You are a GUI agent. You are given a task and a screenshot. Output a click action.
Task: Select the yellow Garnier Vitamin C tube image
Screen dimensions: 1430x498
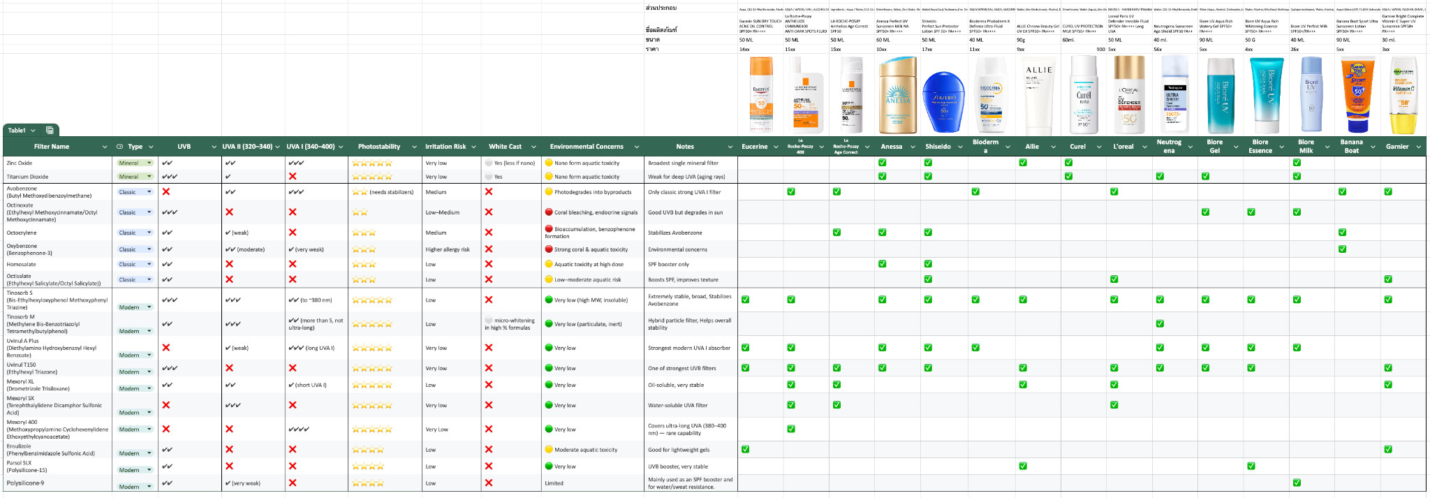tap(1403, 96)
